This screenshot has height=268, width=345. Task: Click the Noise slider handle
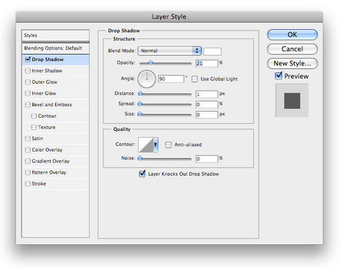tap(140, 158)
